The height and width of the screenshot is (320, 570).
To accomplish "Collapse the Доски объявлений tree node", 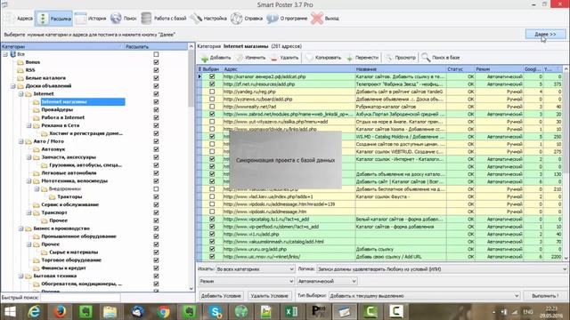I will [13, 86].
